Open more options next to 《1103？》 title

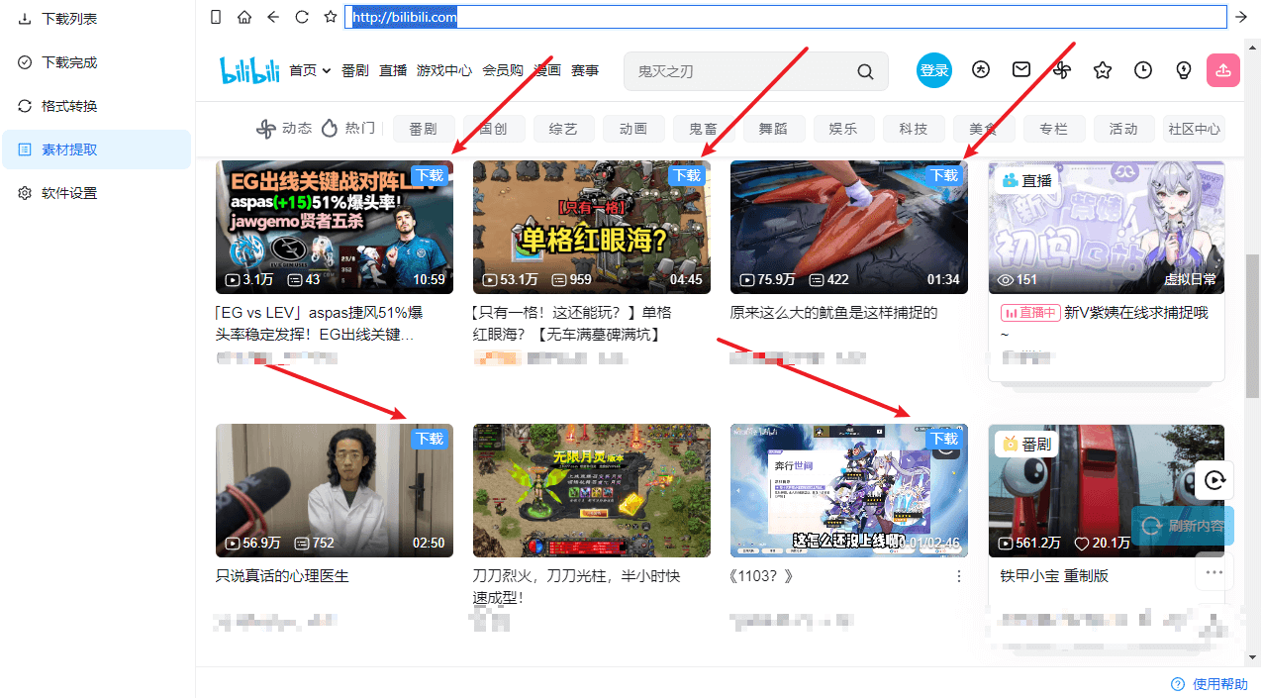coord(958,576)
